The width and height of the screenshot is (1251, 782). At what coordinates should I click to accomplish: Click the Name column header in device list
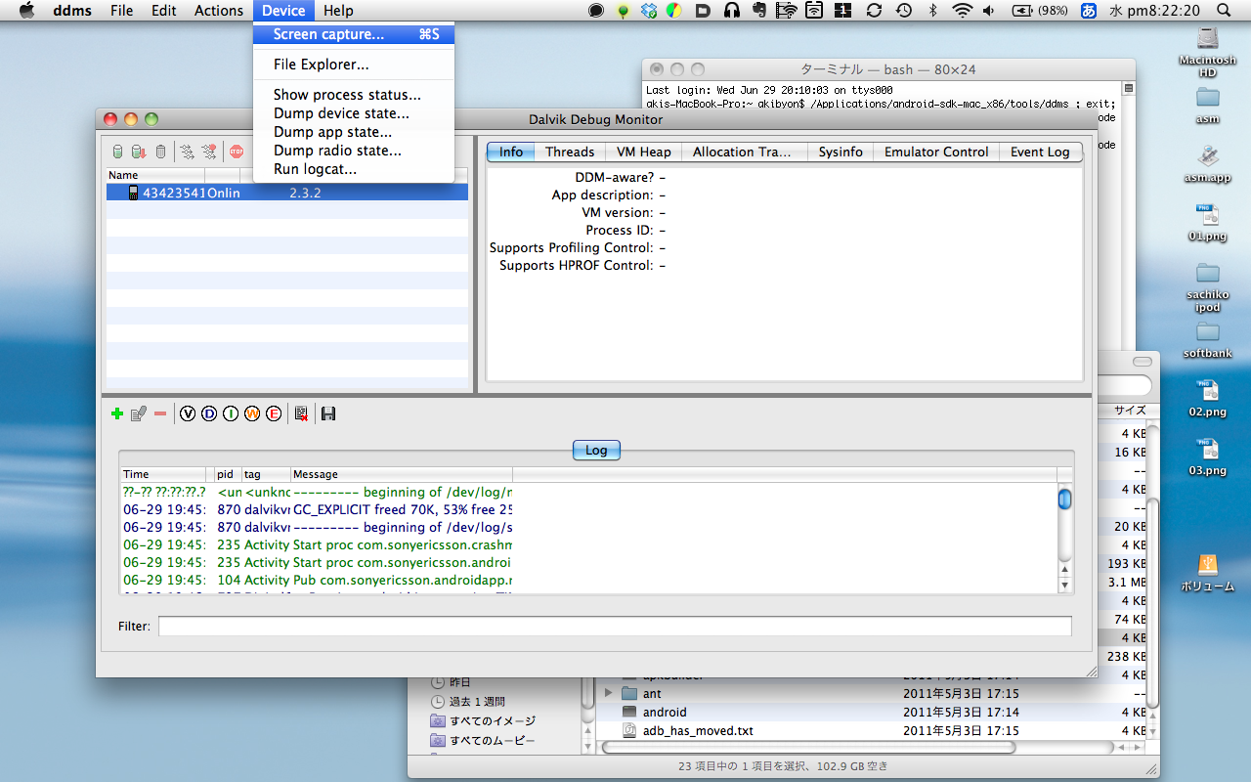click(x=155, y=175)
